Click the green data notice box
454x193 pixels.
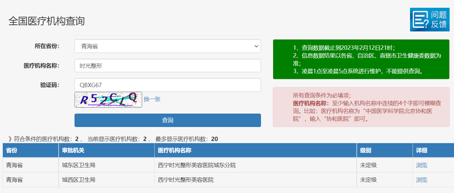pos(362,59)
